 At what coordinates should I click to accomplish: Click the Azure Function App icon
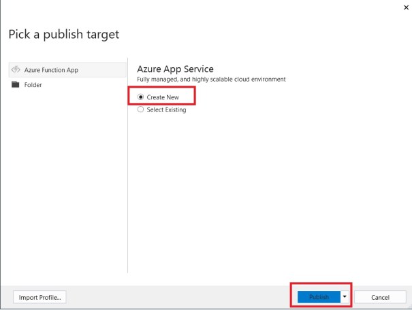16,69
